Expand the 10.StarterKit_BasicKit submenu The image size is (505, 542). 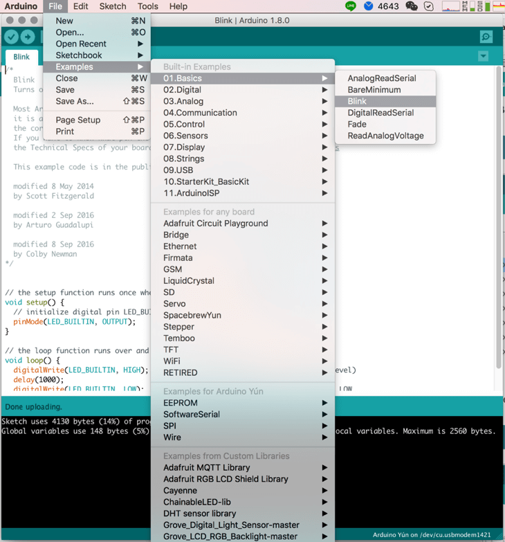tap(243, 181)
